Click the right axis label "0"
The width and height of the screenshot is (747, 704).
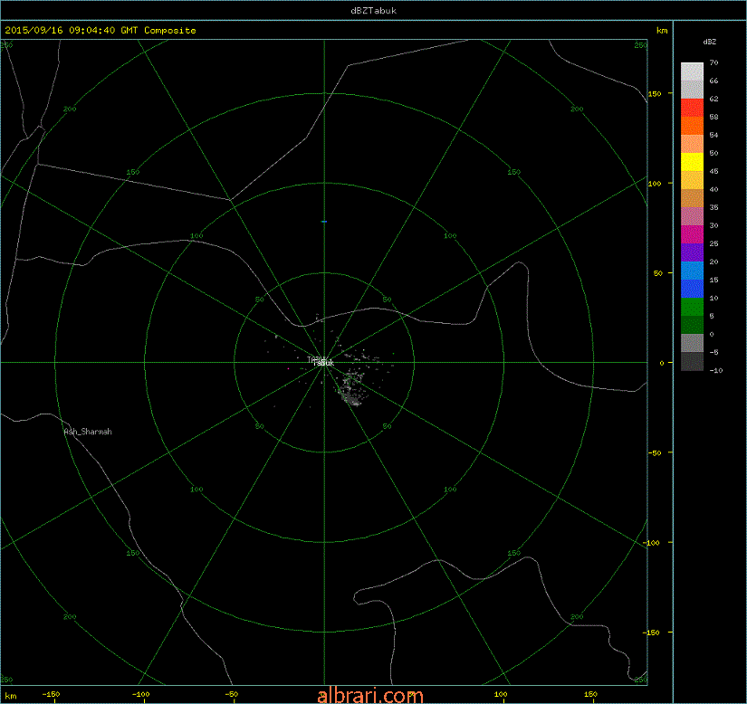pos(661,363)
